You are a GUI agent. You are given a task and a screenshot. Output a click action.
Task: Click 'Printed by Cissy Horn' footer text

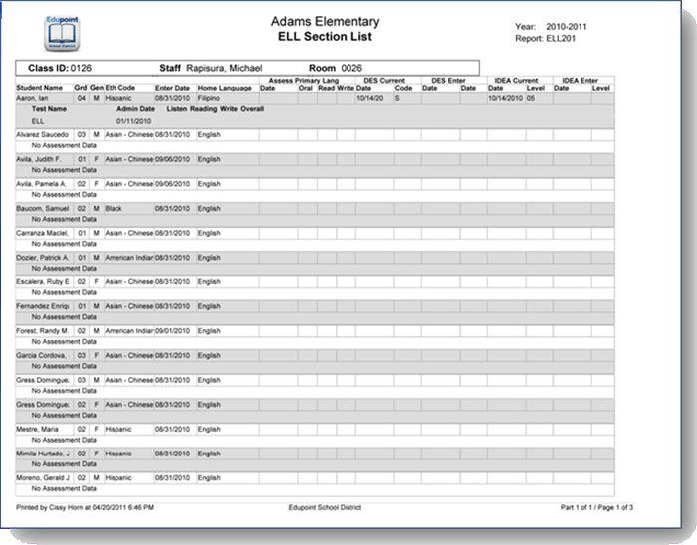[85, 507]
